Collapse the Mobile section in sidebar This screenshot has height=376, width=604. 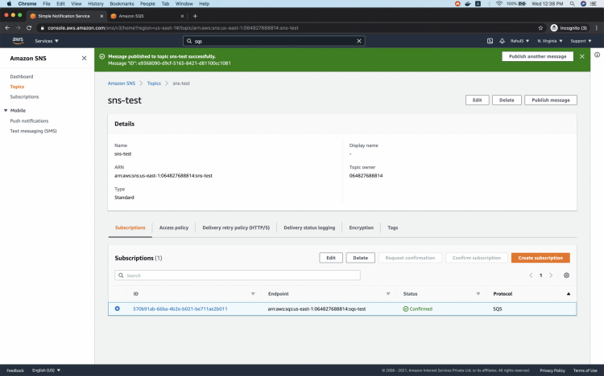point(6,111)
